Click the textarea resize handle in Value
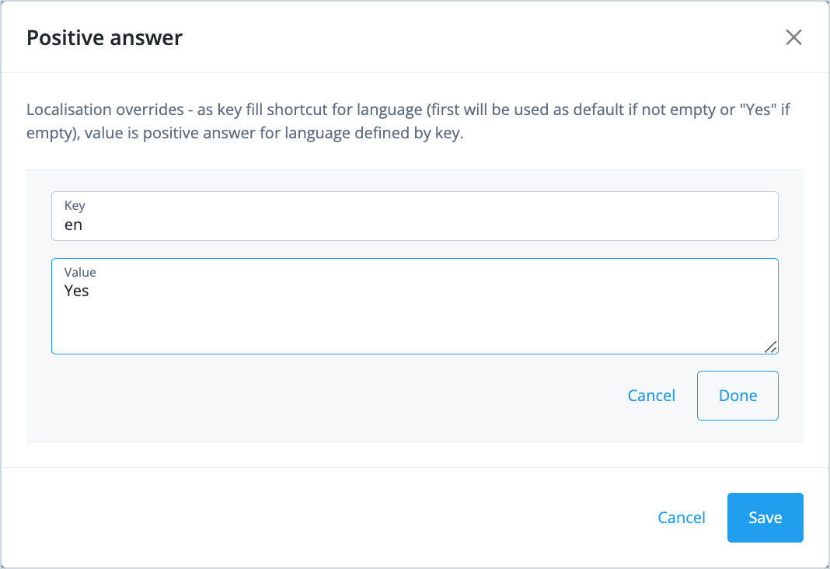 pos(771,347)
